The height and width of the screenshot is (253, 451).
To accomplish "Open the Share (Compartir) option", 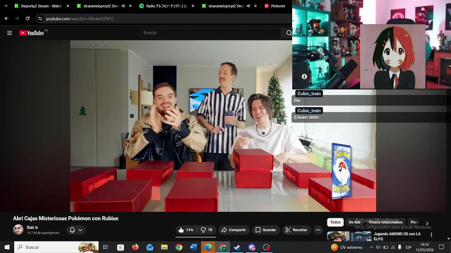I will click(234, 230).
